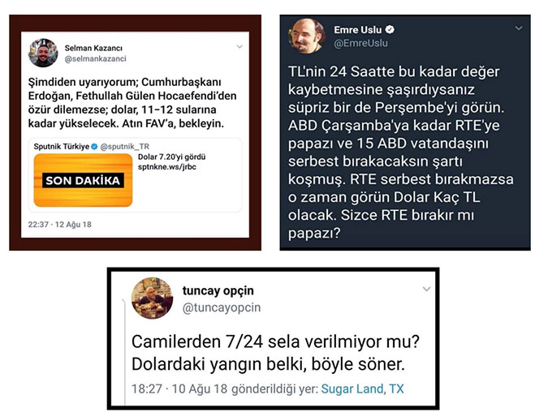Screen dimensions: 535x412
Task: Click the 22:37 · 12 Ağu 18 timestamp
Action: point(60,225)
